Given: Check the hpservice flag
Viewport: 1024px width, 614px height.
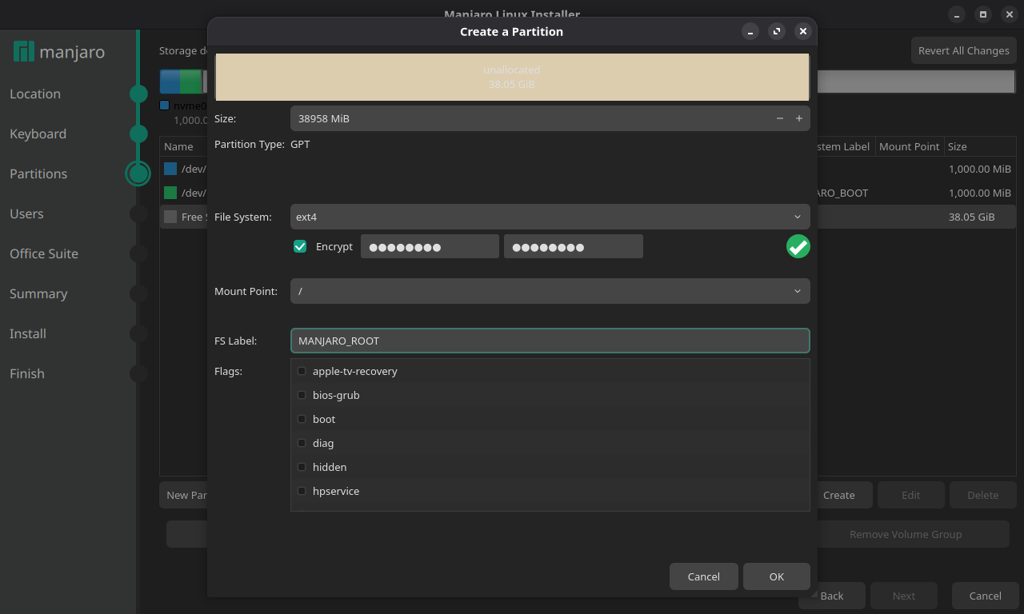Looking at the screenshot, I should (x=302, y=491).
